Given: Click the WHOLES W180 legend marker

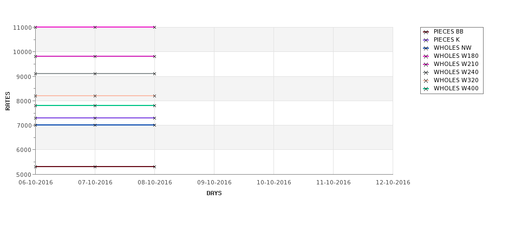Looking at the screenshot, I should [x=426, y=56].
